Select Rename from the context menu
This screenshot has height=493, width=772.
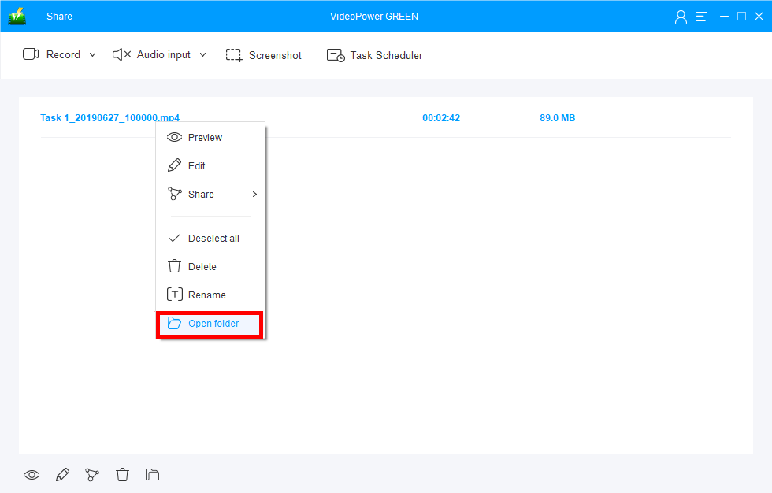pos(206,295)
